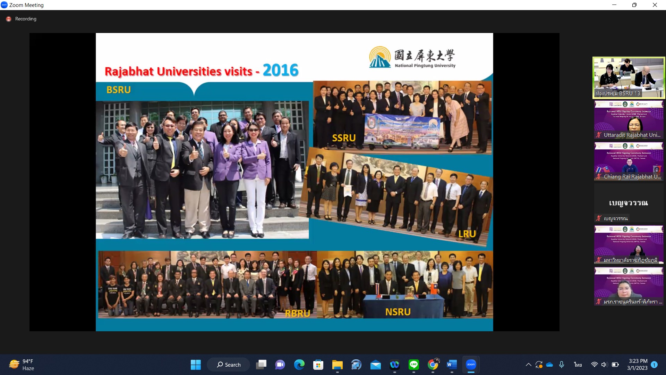Toggle Thai language input indicator
666x375 pixels.
(578, 365)
